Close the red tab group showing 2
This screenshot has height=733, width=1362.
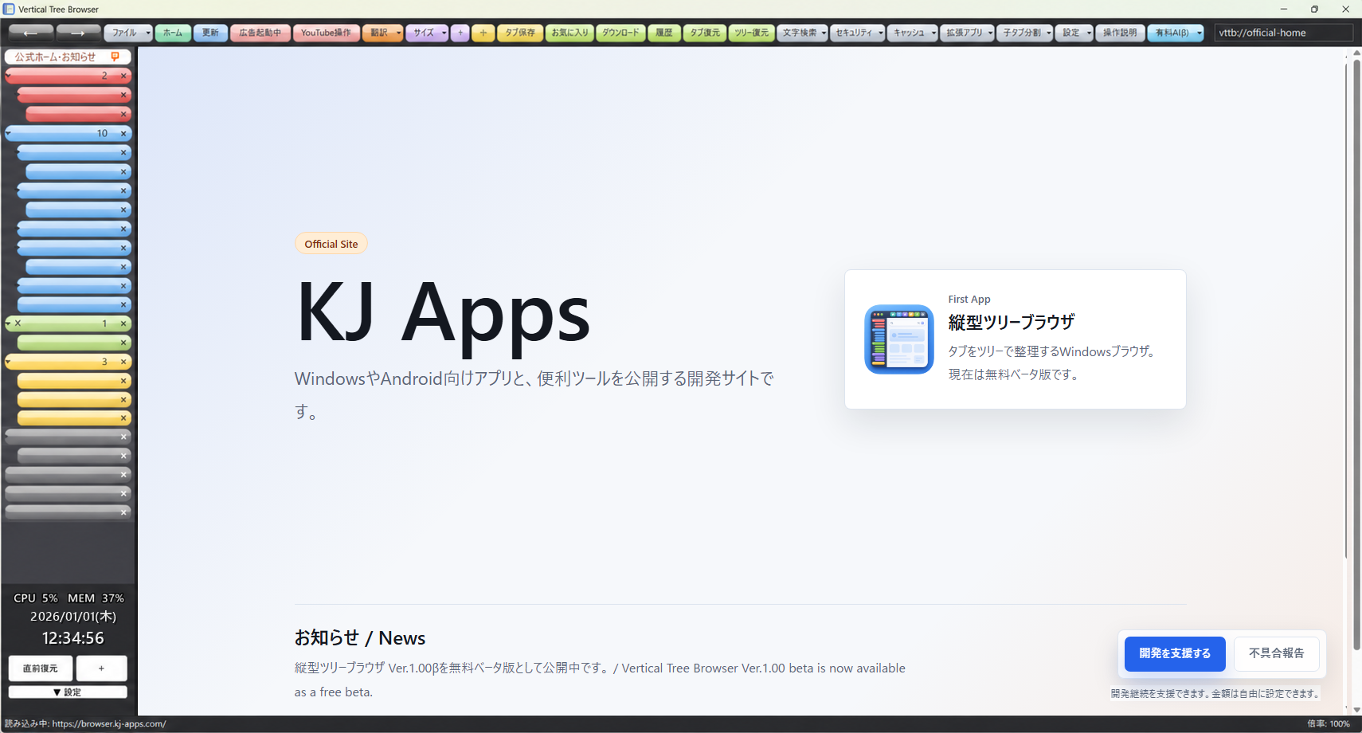pyautogui.click(x=123, y=76)
